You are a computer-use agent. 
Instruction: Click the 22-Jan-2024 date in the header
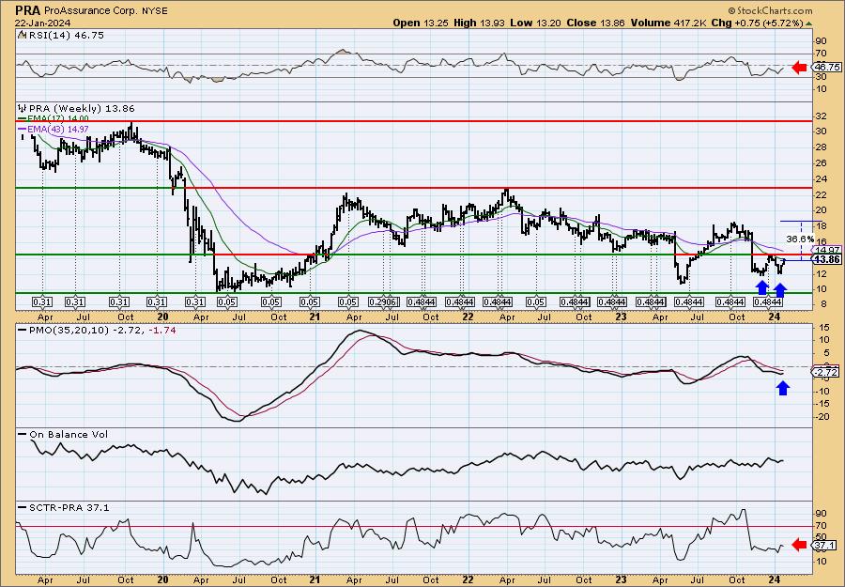(41, 23)
